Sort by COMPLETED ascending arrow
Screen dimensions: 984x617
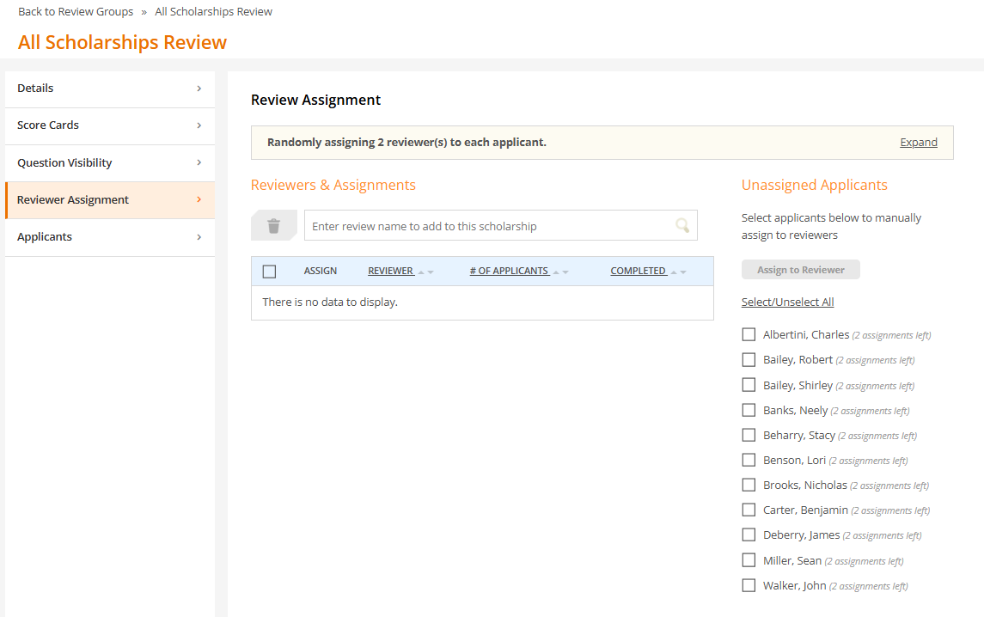click(673, 272)
